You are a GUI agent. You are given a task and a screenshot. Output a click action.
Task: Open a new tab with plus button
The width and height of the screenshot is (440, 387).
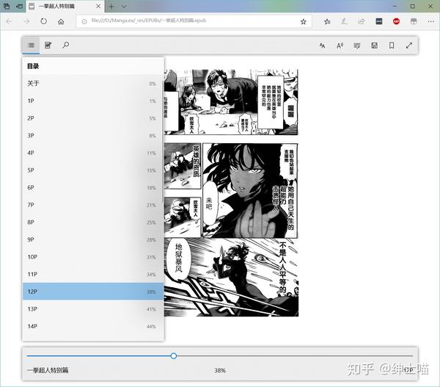[x=111, y=7]
